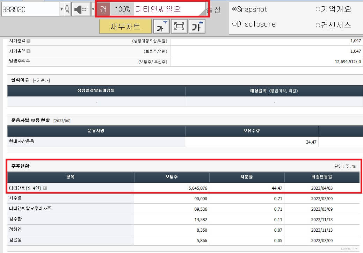Expand the 디티앤씨(외 4인) details arrow icon

(45, 188)
